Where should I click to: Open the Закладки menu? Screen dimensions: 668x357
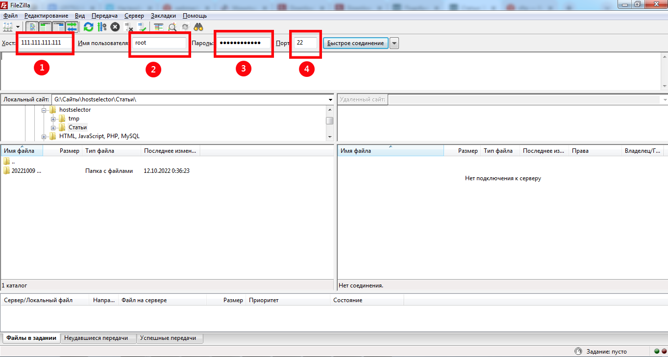tap(163, 16)
